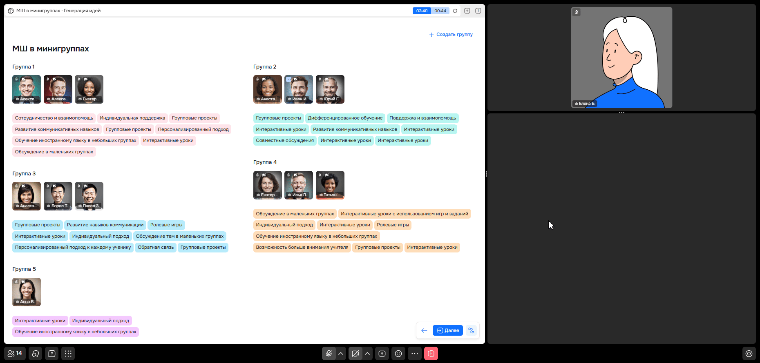Select Борис Т. avatar
760x363 pixels.
coord(58,196)
